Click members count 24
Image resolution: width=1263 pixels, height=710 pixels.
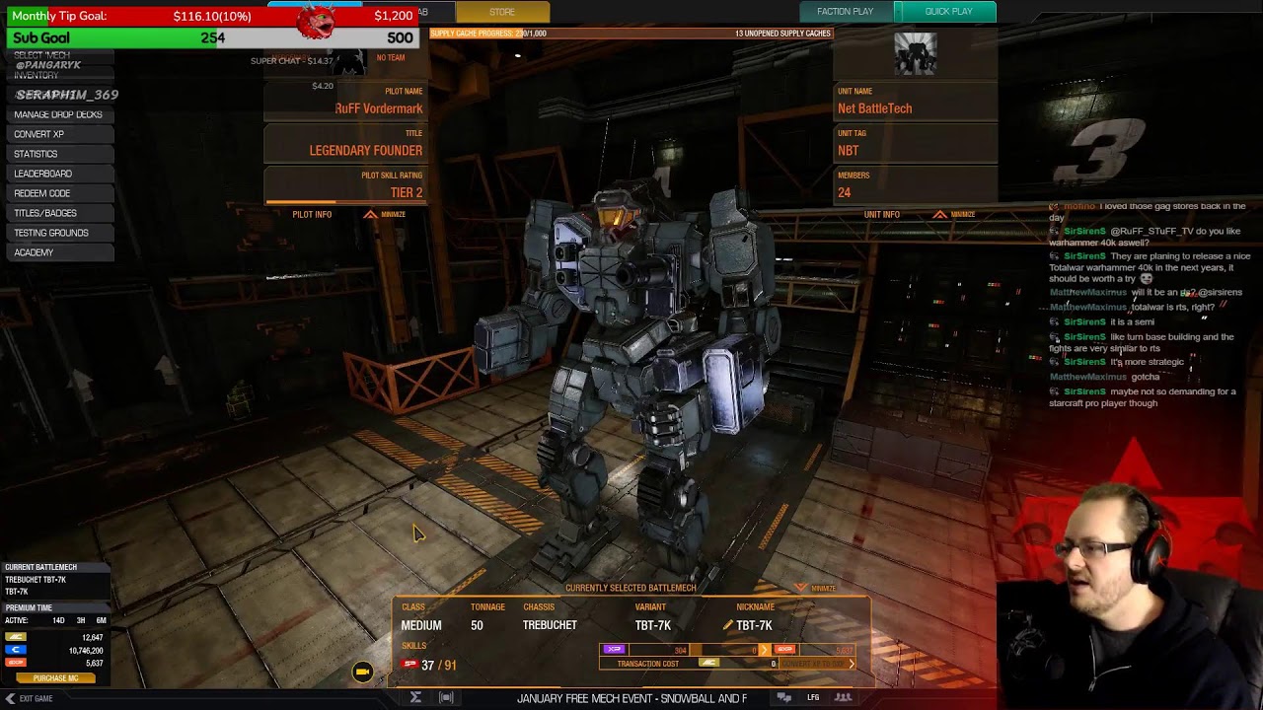844,193
